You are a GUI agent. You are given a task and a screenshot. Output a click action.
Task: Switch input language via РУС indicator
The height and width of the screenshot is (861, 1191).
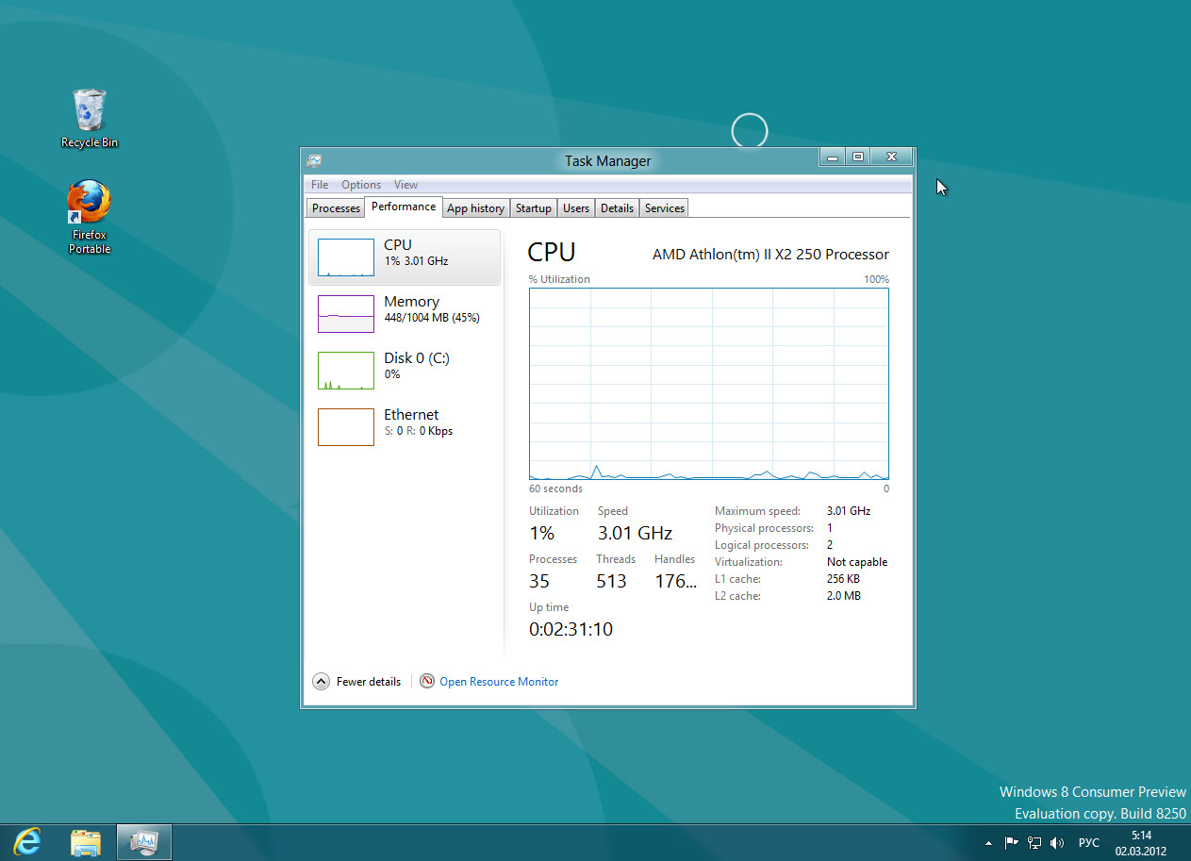click(1089, 842)
